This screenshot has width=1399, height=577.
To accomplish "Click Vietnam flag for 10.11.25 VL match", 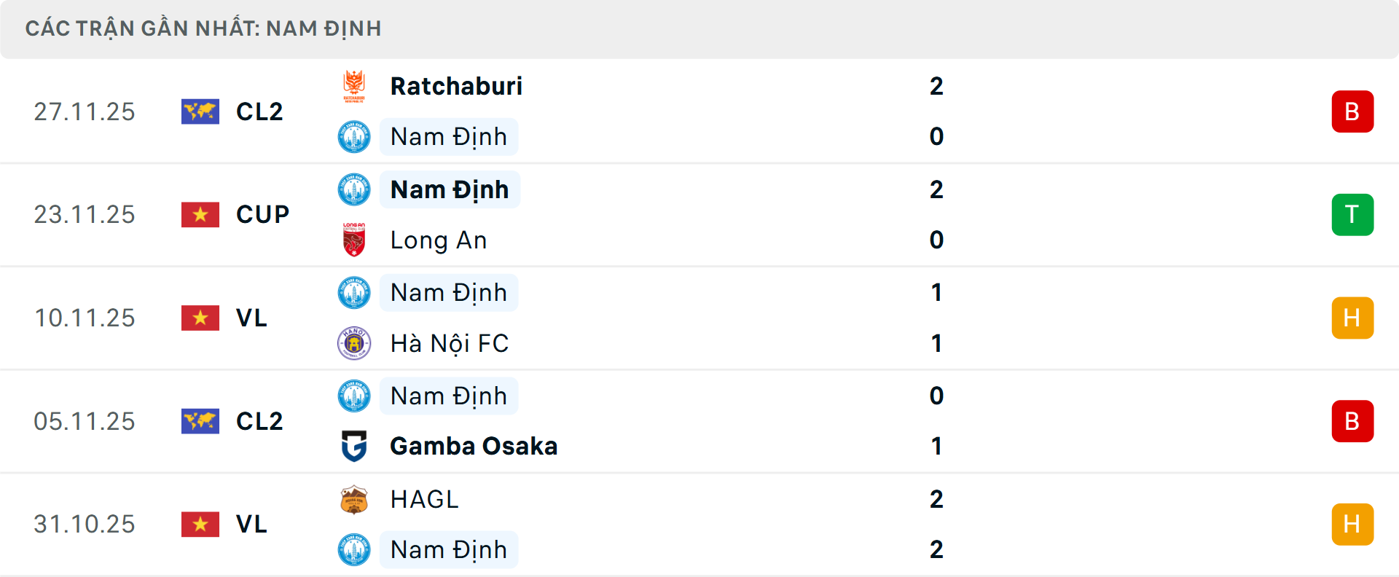I will coord(200,318).
